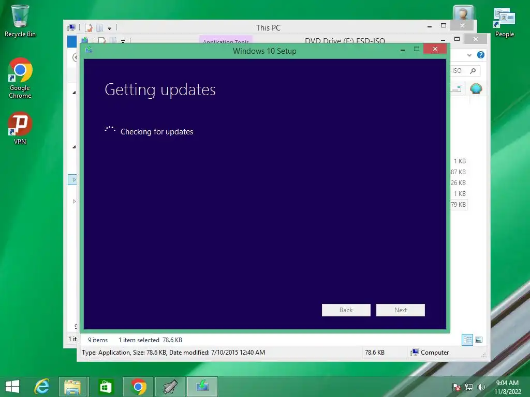This screenshot has width=530, height=397.
Task: Switch to details view in the DVD Drive window
Action: 467,340
